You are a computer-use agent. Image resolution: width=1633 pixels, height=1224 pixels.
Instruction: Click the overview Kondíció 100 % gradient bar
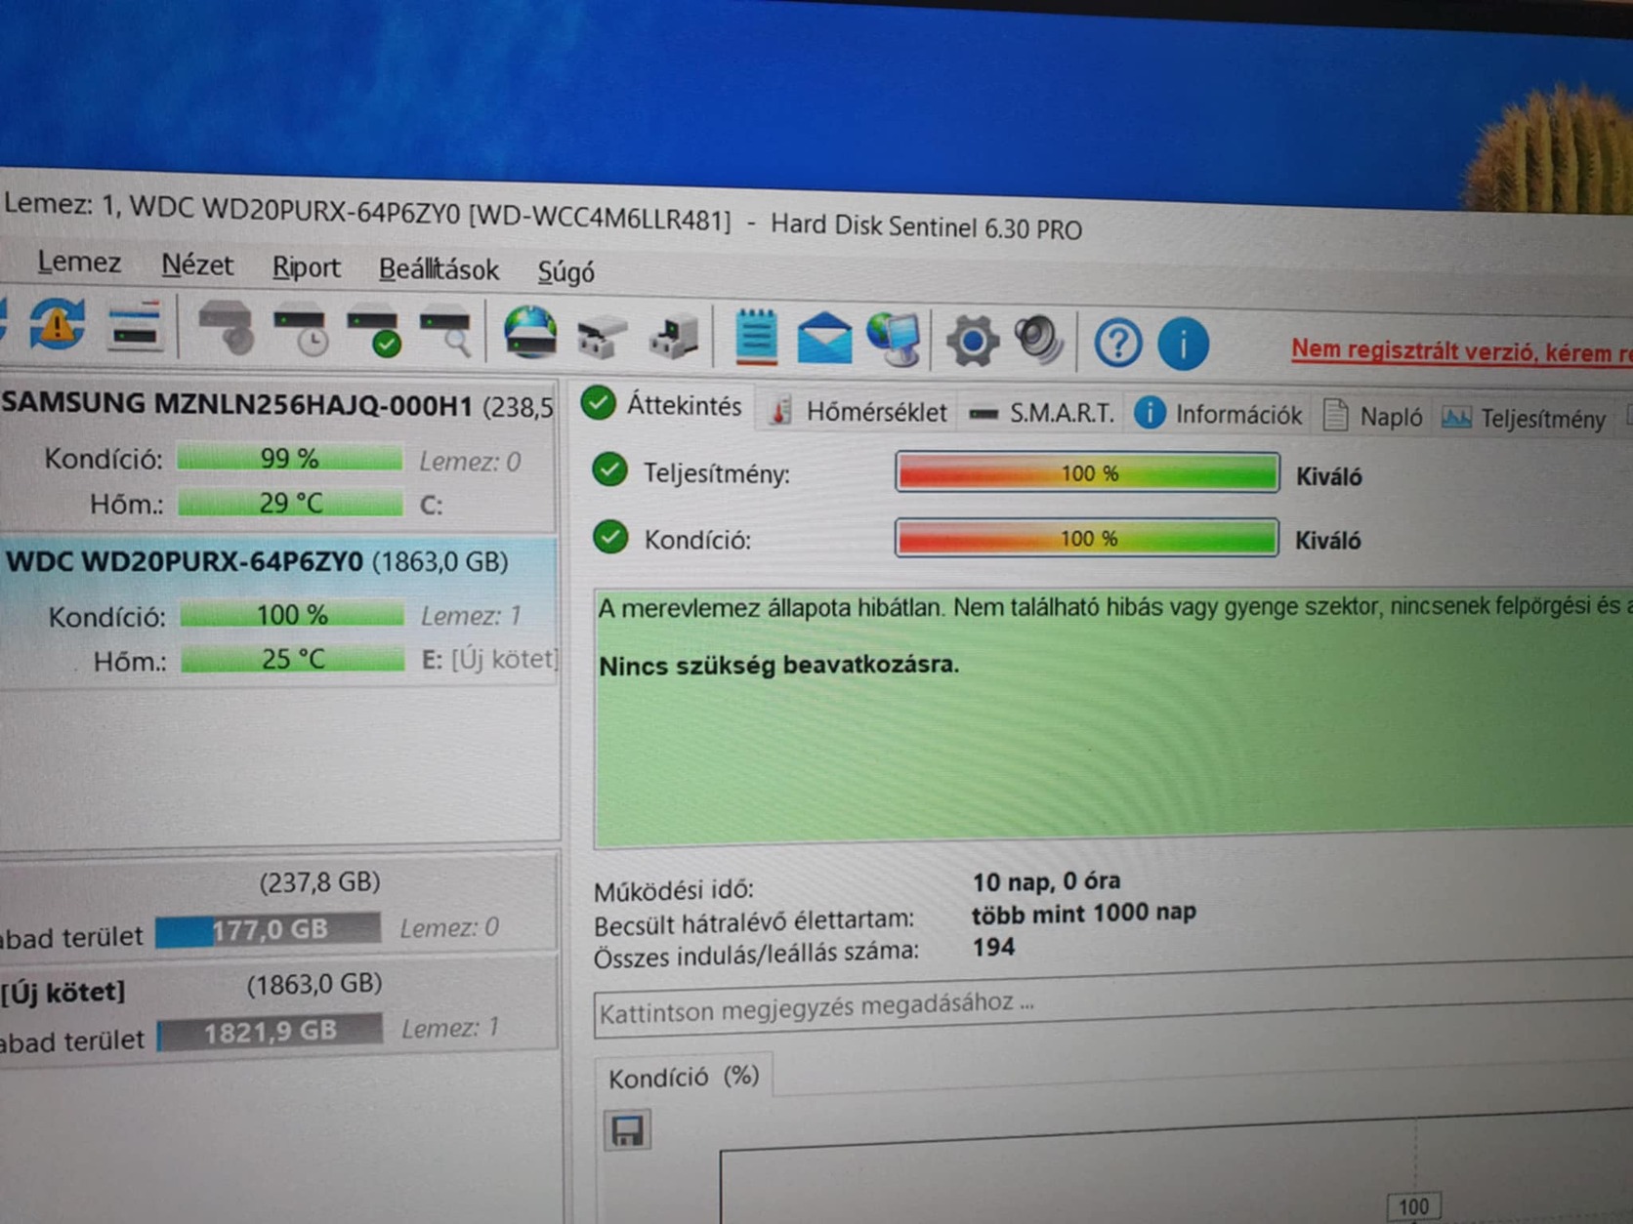point(1087,538)
